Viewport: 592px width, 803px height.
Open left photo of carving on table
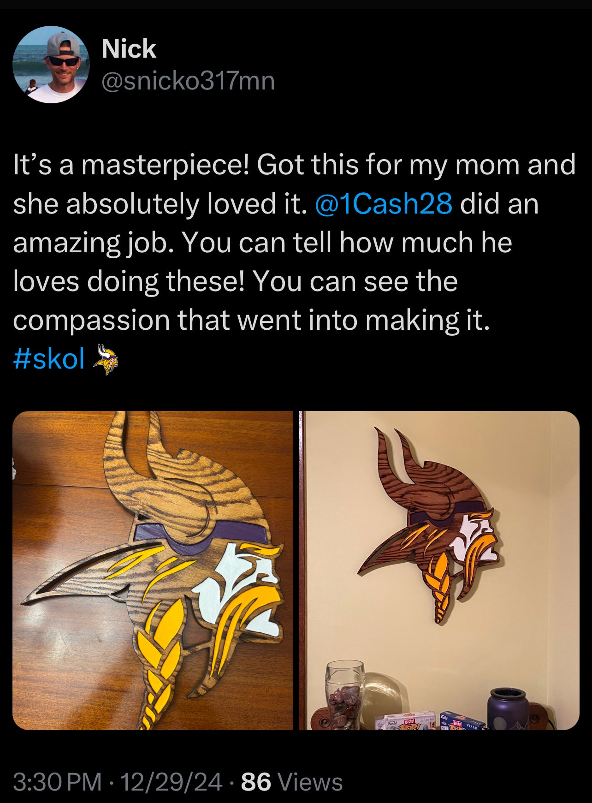pos(153,570)
